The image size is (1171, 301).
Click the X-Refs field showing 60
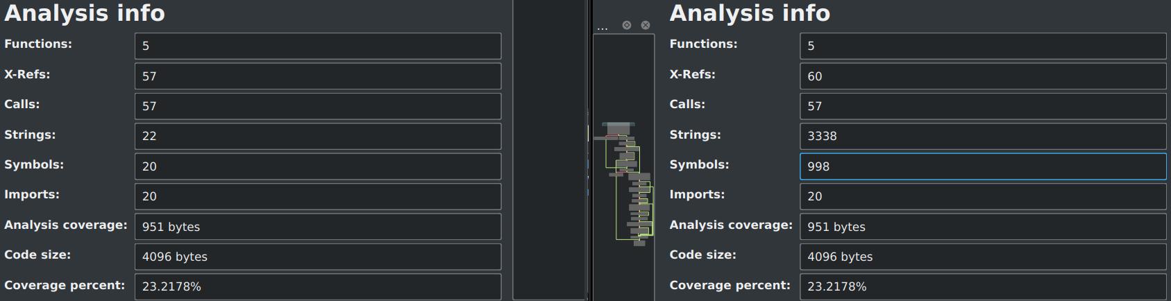pyautogui.click(x=982, y=76)
